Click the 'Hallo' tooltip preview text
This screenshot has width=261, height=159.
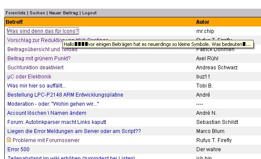(x=158, y=44)
